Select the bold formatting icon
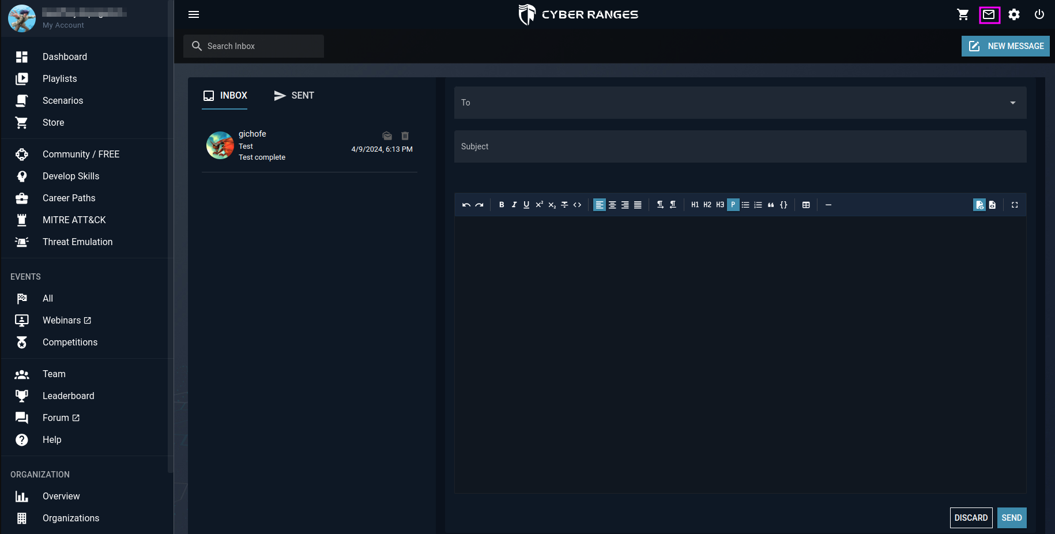1055x534 pixels. [x=501, y=205]
